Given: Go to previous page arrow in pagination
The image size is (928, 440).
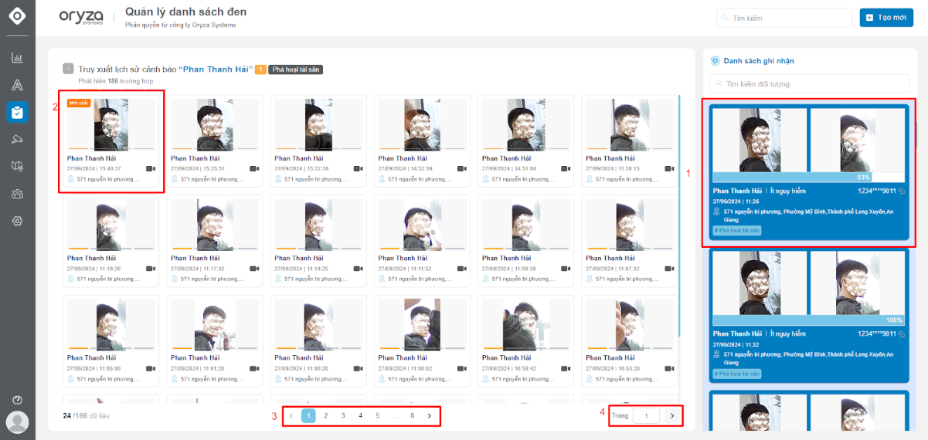Looking at the screenshot, I should pos(291,416).
